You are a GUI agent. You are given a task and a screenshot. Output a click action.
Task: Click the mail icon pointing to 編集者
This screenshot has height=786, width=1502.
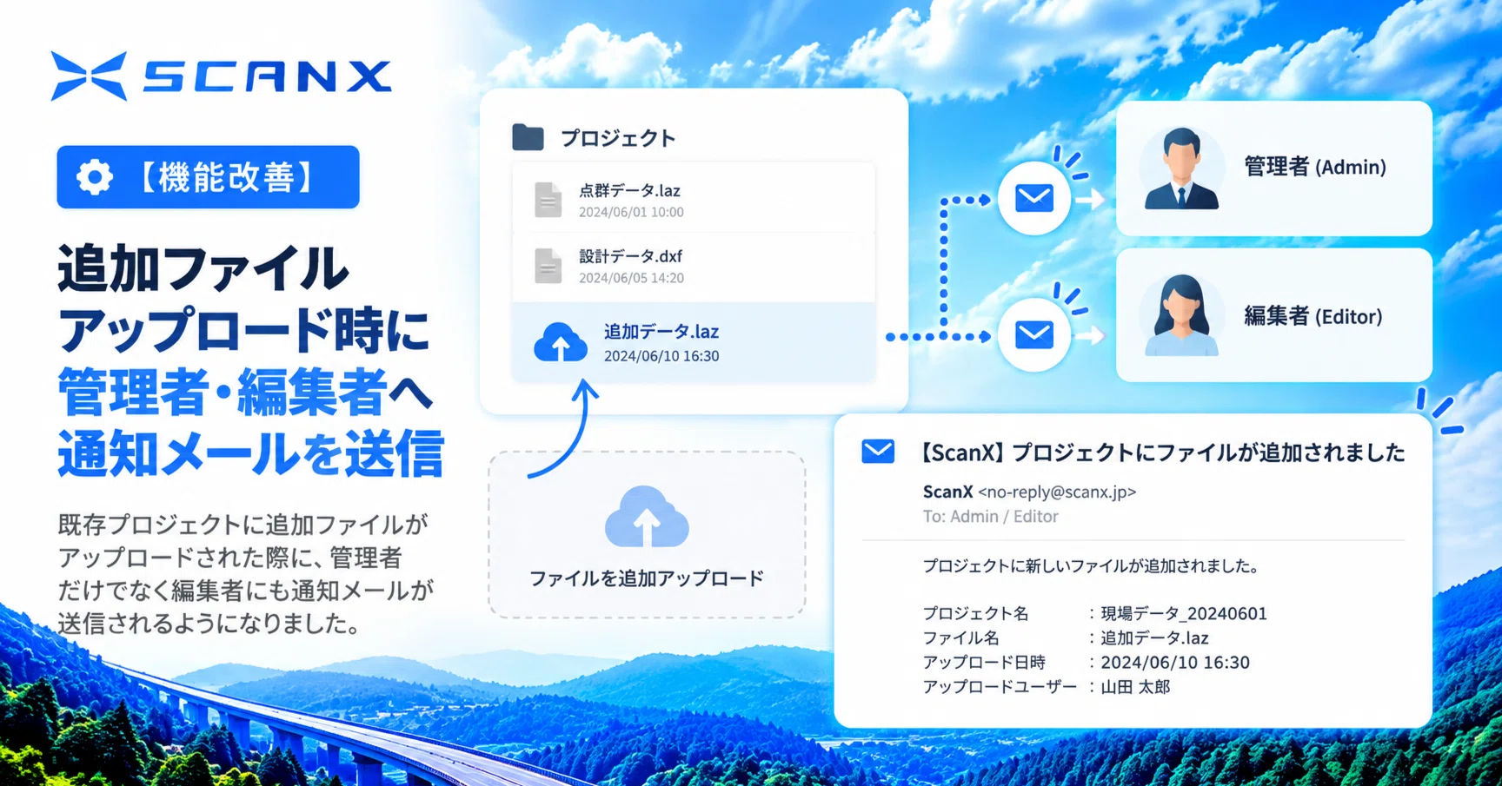pos(1034,335)
